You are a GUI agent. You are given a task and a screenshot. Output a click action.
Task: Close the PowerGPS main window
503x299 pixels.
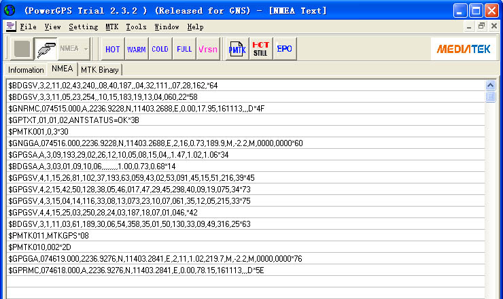coord(491,11)
